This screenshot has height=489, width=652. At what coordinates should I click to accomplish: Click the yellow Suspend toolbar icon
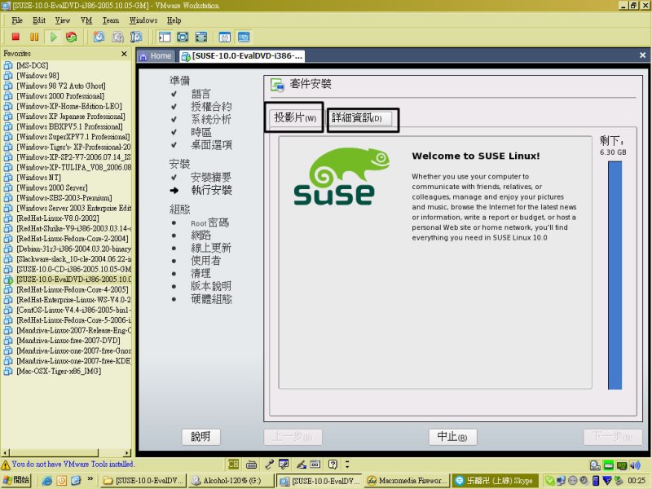(34, 37)
